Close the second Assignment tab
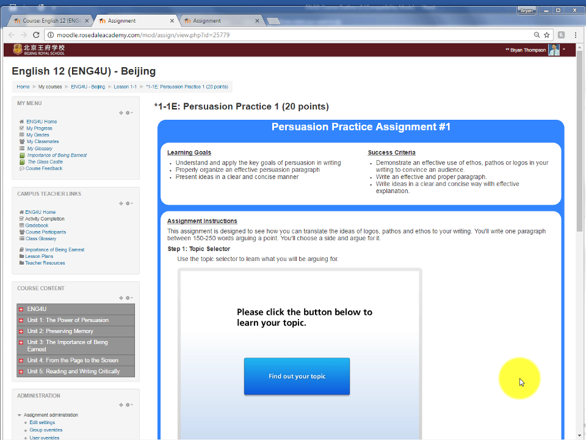Viewport: 586px width, 440px height. click(x=172, y=21)
